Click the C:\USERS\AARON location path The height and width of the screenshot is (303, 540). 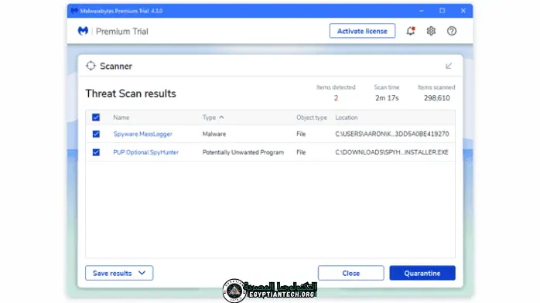click(x=392, y=134)
